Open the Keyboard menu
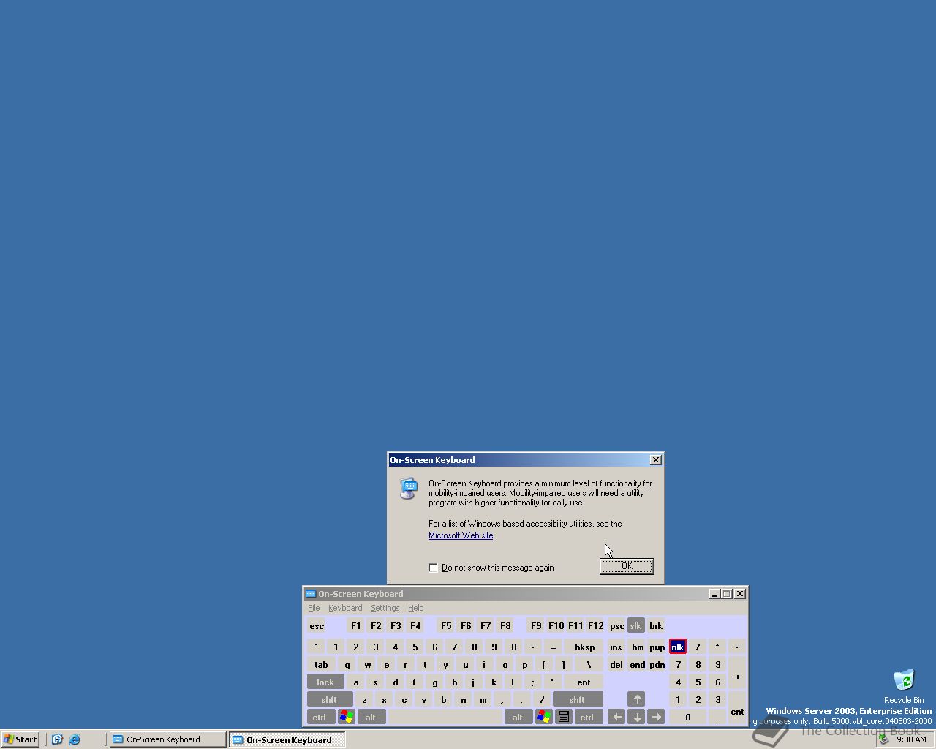Viewport: 936px width, 749px height. click(345, 608)
